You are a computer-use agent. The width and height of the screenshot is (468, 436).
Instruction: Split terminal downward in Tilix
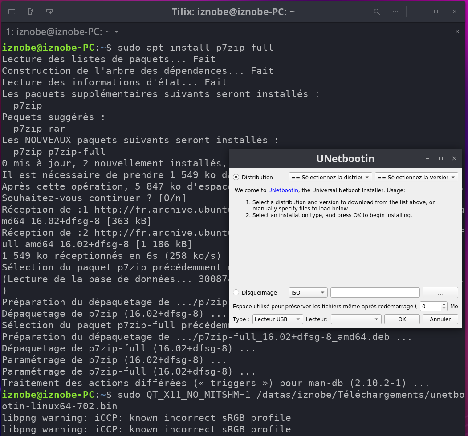pos(49,12)
